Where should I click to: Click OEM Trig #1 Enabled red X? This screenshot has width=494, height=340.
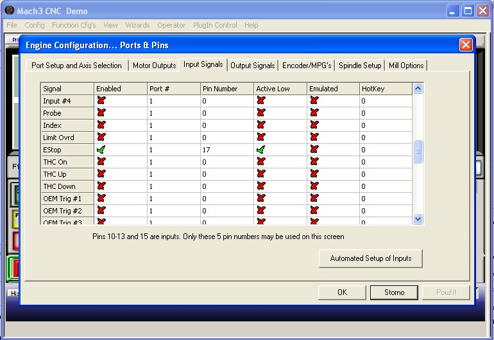[101, 199]
